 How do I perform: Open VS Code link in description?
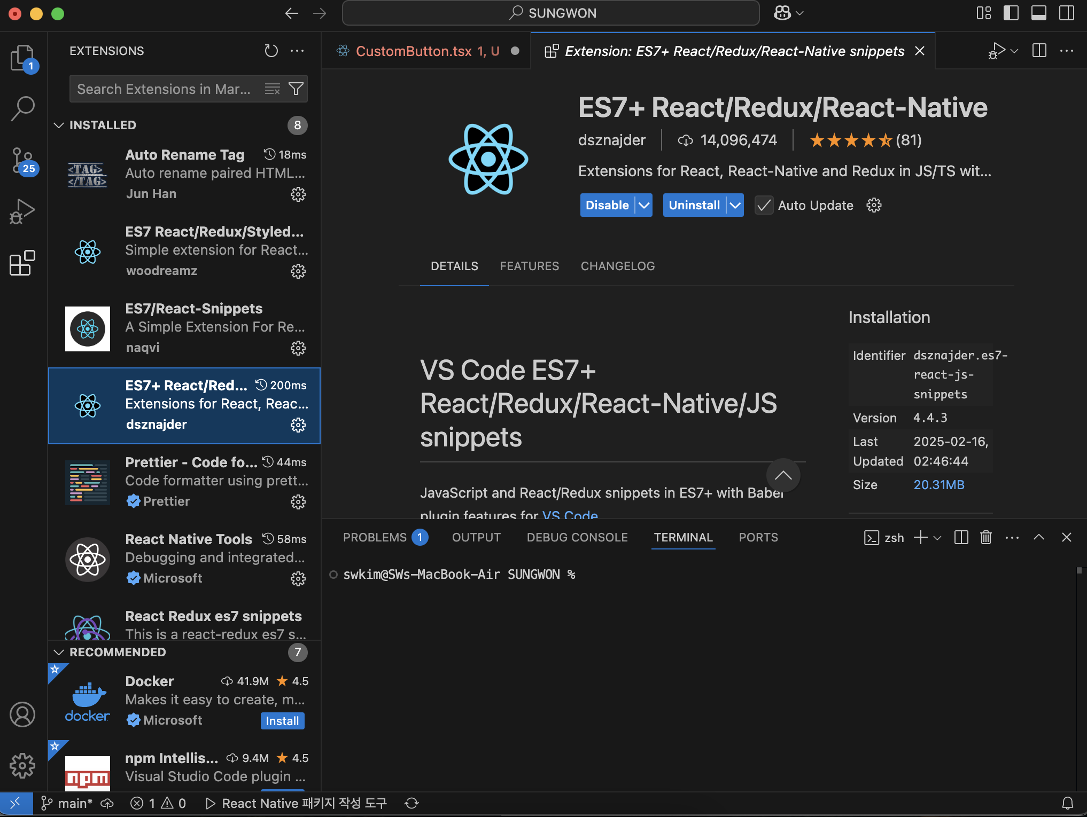(570, 515)
